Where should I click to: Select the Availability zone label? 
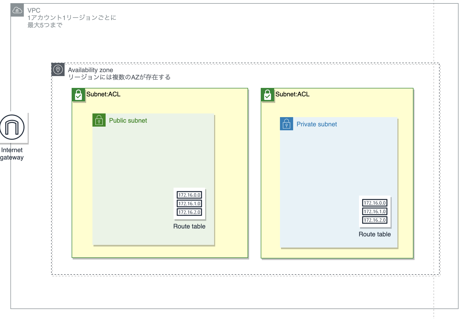tap(91, 70)
